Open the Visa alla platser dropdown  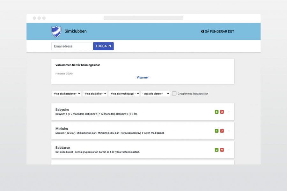coord(155,94)
